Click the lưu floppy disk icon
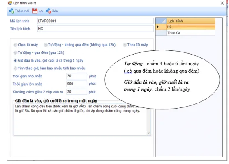The width and height of the screenshot is (229, 164). [35, 11]
